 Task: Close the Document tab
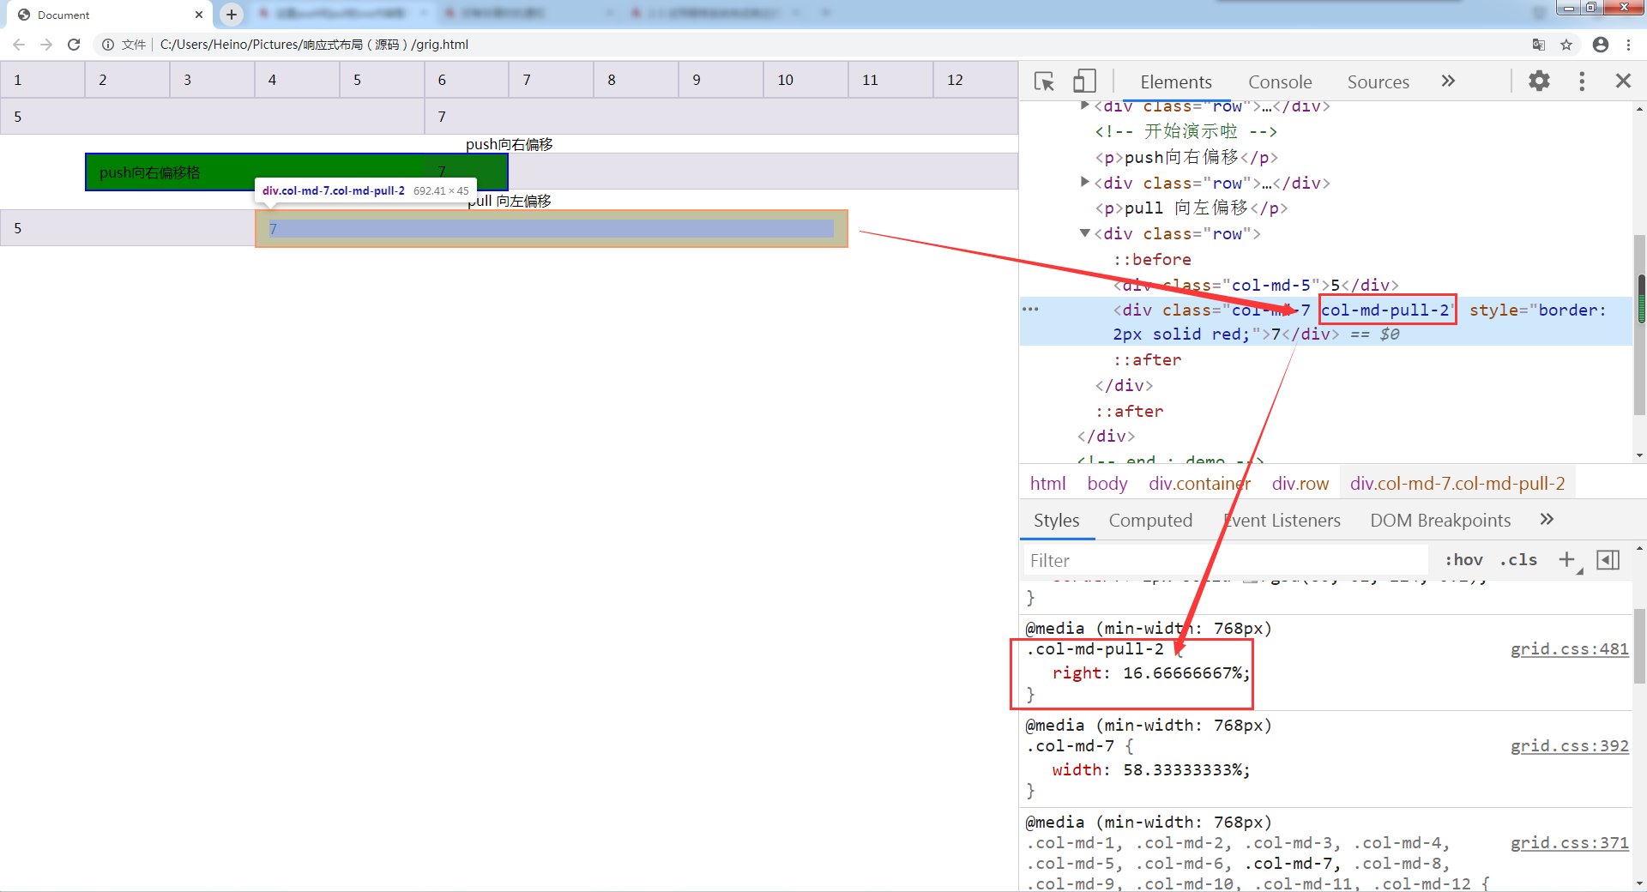tap(199, 15)
